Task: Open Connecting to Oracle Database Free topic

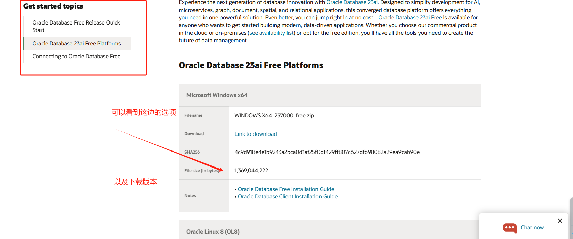Action: point(77,56)
